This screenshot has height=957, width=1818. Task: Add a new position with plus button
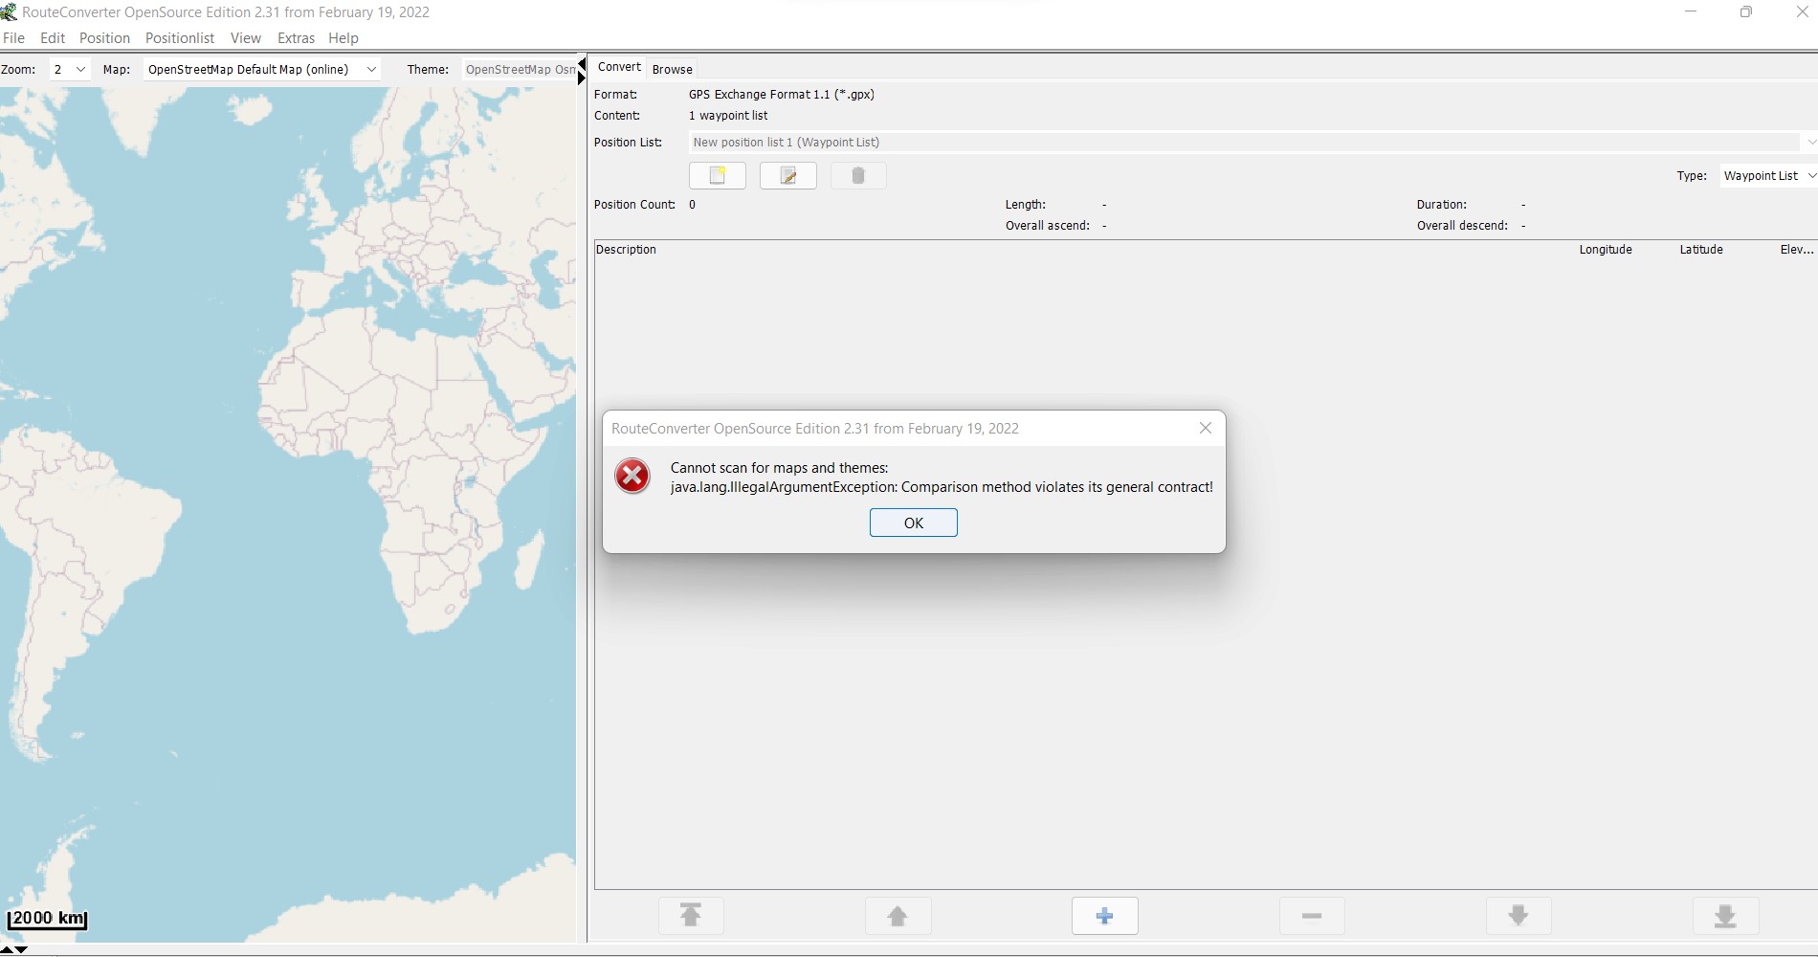point(1104,916)
